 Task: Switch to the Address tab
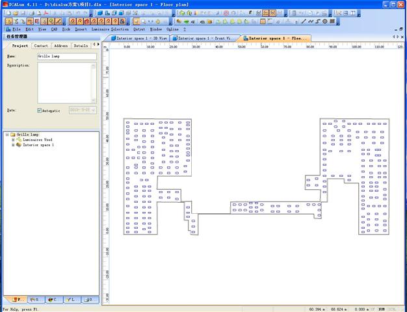(61, 45)
